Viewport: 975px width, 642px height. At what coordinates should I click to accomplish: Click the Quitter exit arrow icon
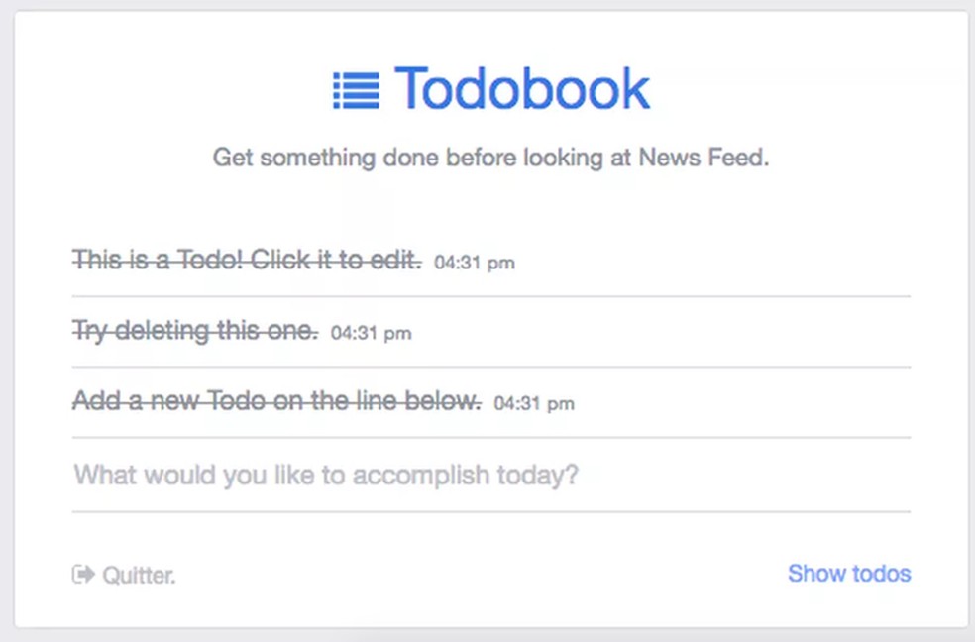(x=83, y=574)
